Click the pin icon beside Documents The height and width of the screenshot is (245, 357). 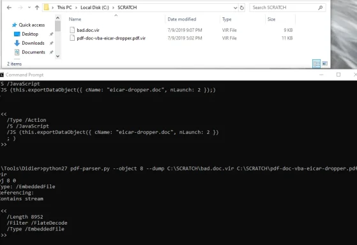[x=51, y=52]
